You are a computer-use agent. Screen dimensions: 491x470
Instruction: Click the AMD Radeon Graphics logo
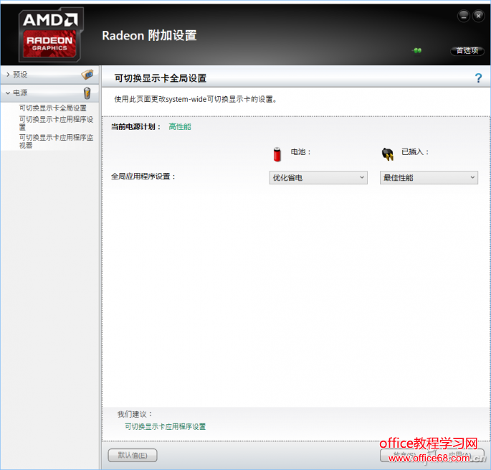pos(51,34)
